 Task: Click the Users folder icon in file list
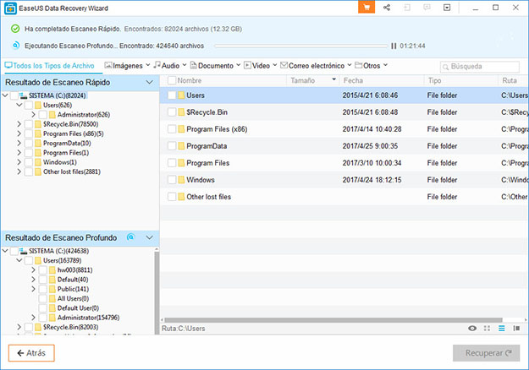coord(181,95)
